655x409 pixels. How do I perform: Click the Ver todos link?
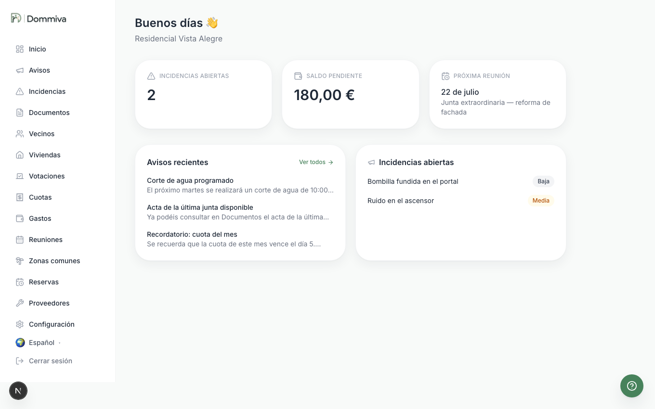[x=316, y=162]
